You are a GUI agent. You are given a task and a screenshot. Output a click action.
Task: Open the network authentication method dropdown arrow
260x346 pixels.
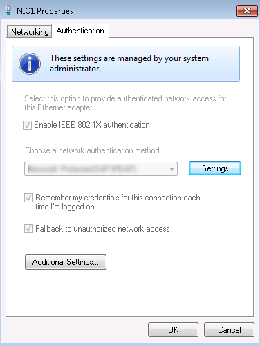pyautogui.click(x=171, y=169)
